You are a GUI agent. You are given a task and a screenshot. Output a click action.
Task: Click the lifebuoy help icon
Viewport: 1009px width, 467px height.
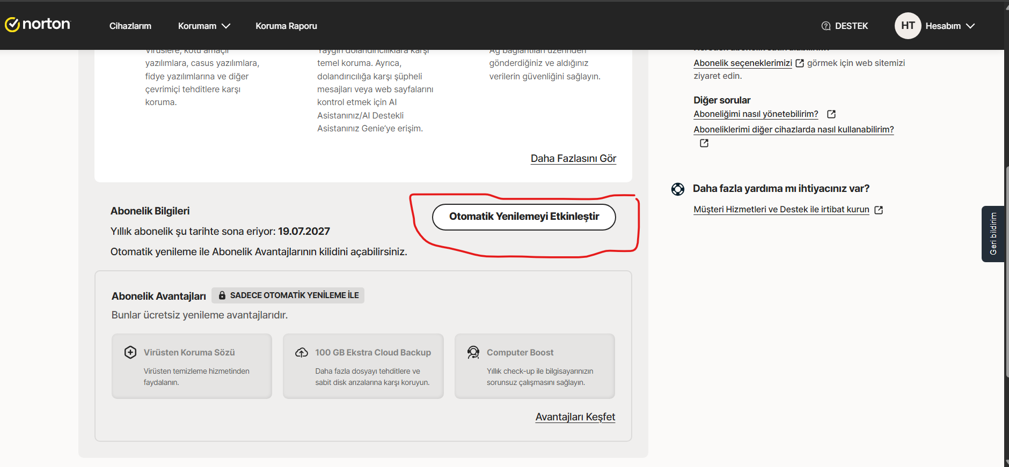pos(678,189)
